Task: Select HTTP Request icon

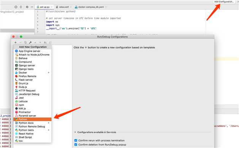Action: coord(16,90)
